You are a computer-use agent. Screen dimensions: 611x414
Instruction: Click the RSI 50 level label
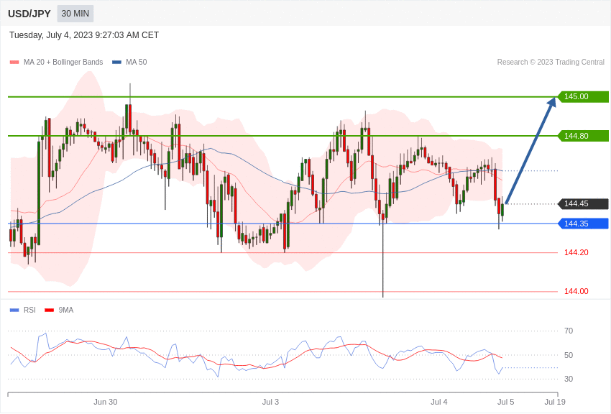click(569, 355)
